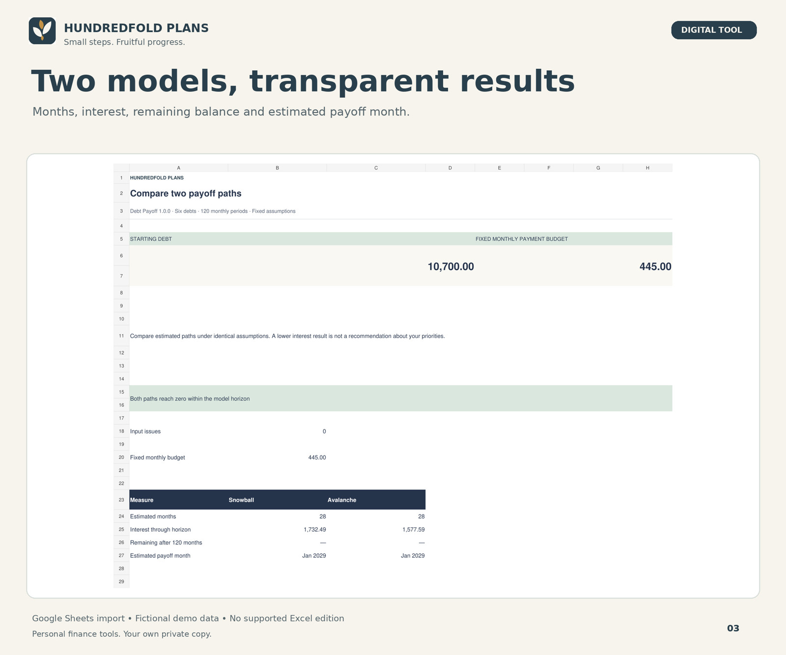The image size is (786, 655).
Task: Select row 23 number header
Action: 121,500
